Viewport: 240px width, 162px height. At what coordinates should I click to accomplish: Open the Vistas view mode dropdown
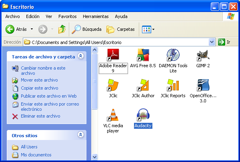pyautogui.click(x=148, y=29)
